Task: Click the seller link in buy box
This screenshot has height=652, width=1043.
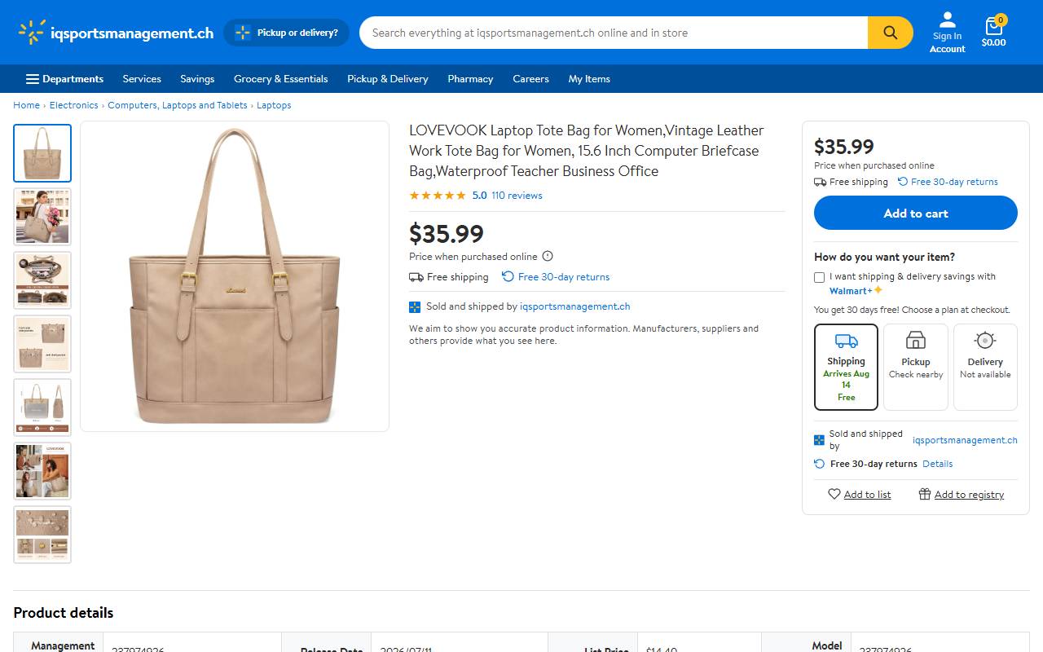Action: [x=965, y=440]
